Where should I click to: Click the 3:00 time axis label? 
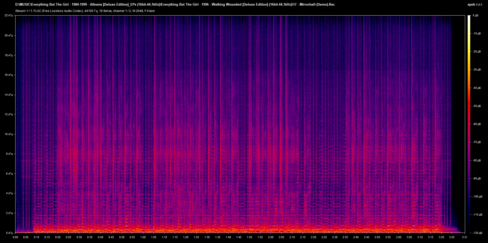(399, 237)
